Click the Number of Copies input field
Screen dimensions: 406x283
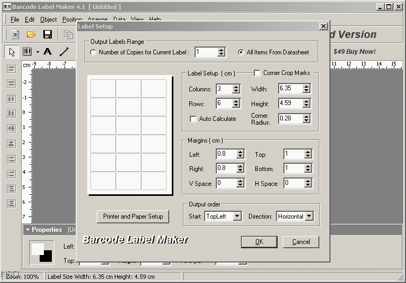[206, 52]
